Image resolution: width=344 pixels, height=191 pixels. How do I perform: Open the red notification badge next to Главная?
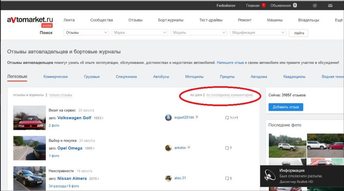pos(264,5)
